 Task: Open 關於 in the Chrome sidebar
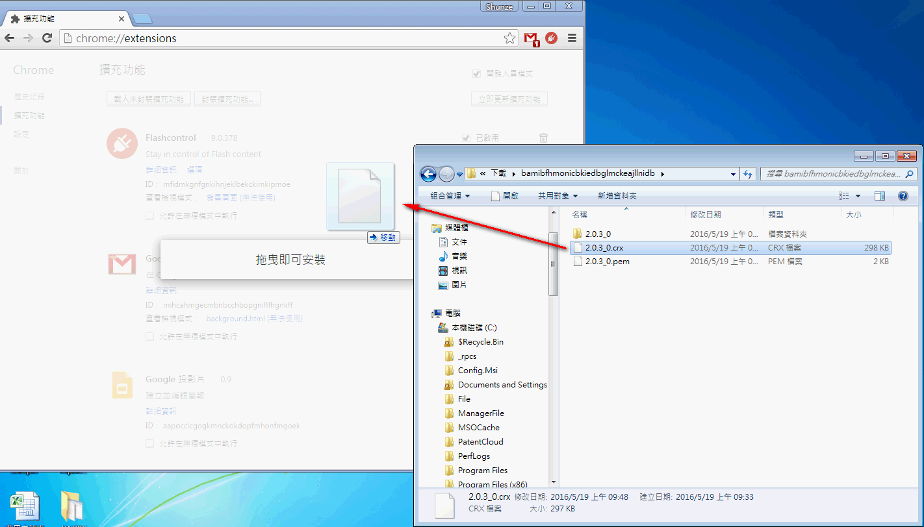[x=21, y=170]
